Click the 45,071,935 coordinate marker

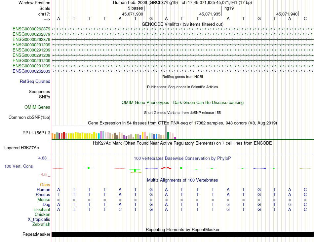210,14
